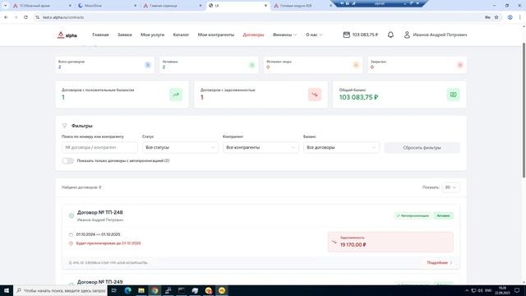Open the Windows notification center icon
526x296 pixels.
coord(517,290)
